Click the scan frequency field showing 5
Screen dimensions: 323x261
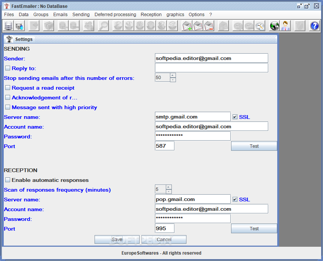[x=161, y=189]
